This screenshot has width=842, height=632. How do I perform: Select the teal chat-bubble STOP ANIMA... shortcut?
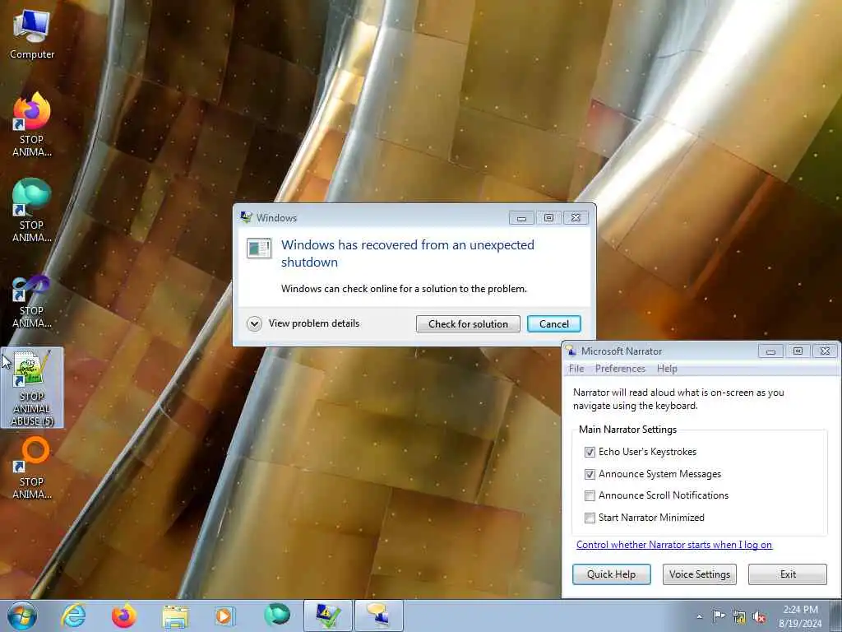click(x=32, y=210)
